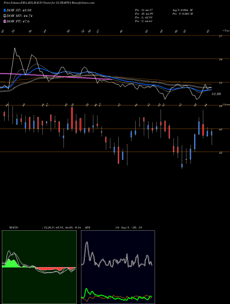Click the 51.30 price label

click(216, 94)
